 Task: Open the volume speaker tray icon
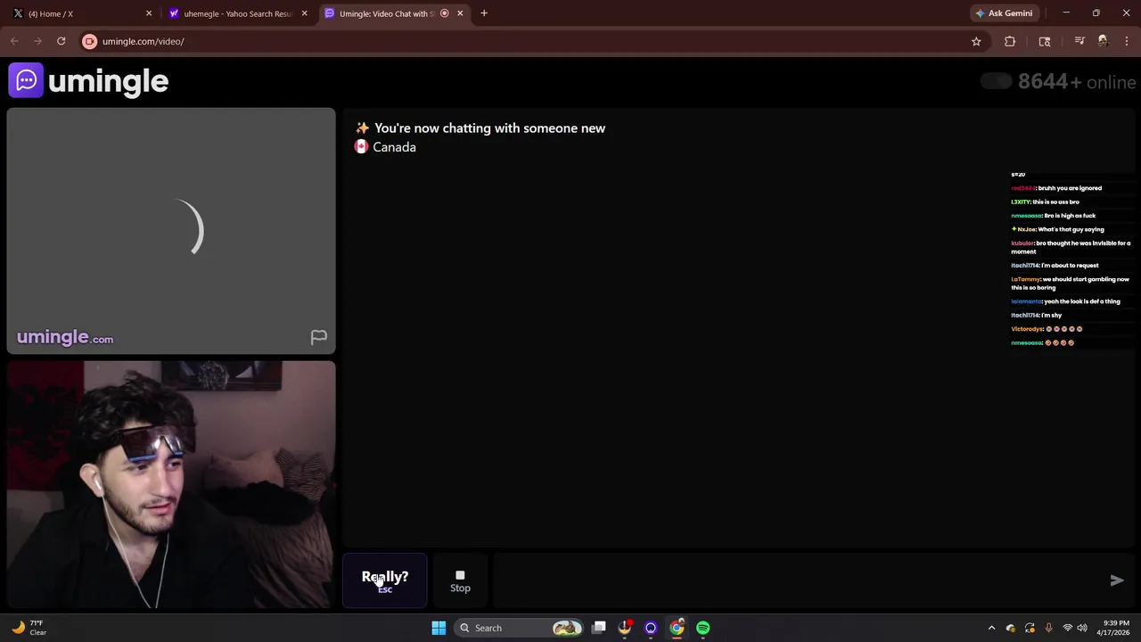[x=1083, y=628]
